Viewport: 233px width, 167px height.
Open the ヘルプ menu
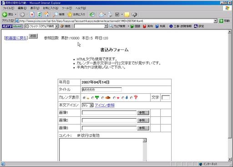pos(81,8)
